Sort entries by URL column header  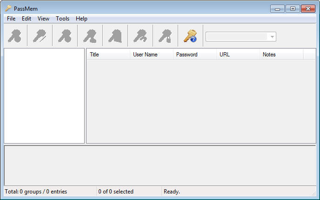238,55
